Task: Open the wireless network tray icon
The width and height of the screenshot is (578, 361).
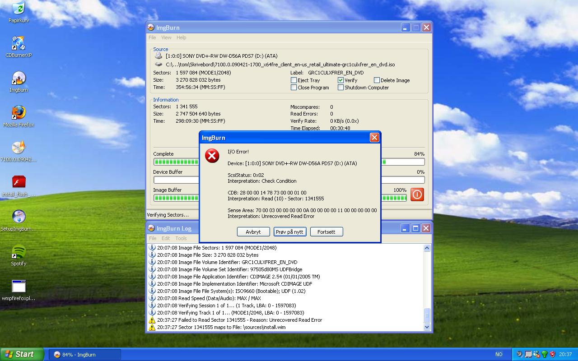Action: [544, 354]
